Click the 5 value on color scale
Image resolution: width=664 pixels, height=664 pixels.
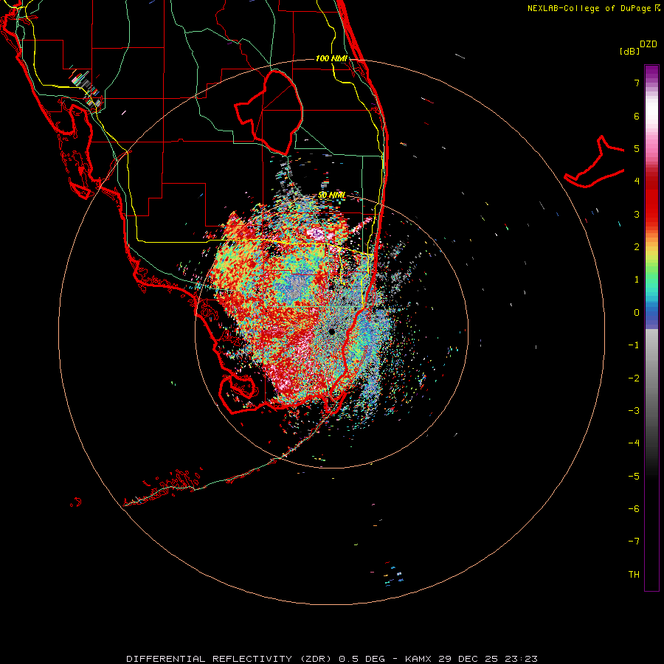coord(637,148)
